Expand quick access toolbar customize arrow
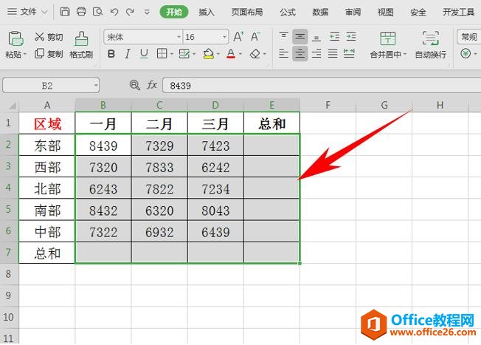This screenshot has width=481, height=345. pyautogui.click(x=147, y=13)
